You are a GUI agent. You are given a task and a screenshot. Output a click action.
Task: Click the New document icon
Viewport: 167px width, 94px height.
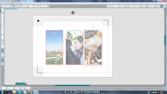pyautogui.click(x=2, y=6)
